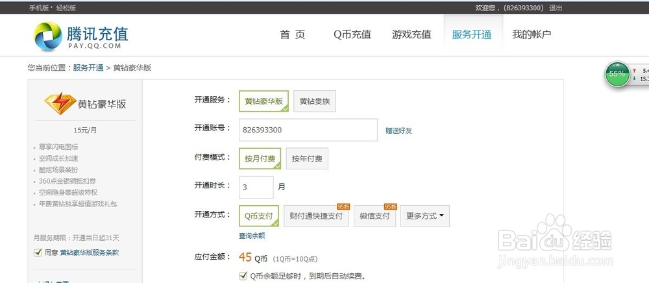The width and height of the screenshot is (649, 283).
Task: Click the 黄钻豪华版 breadcrumb text
Action: point(132,68)
